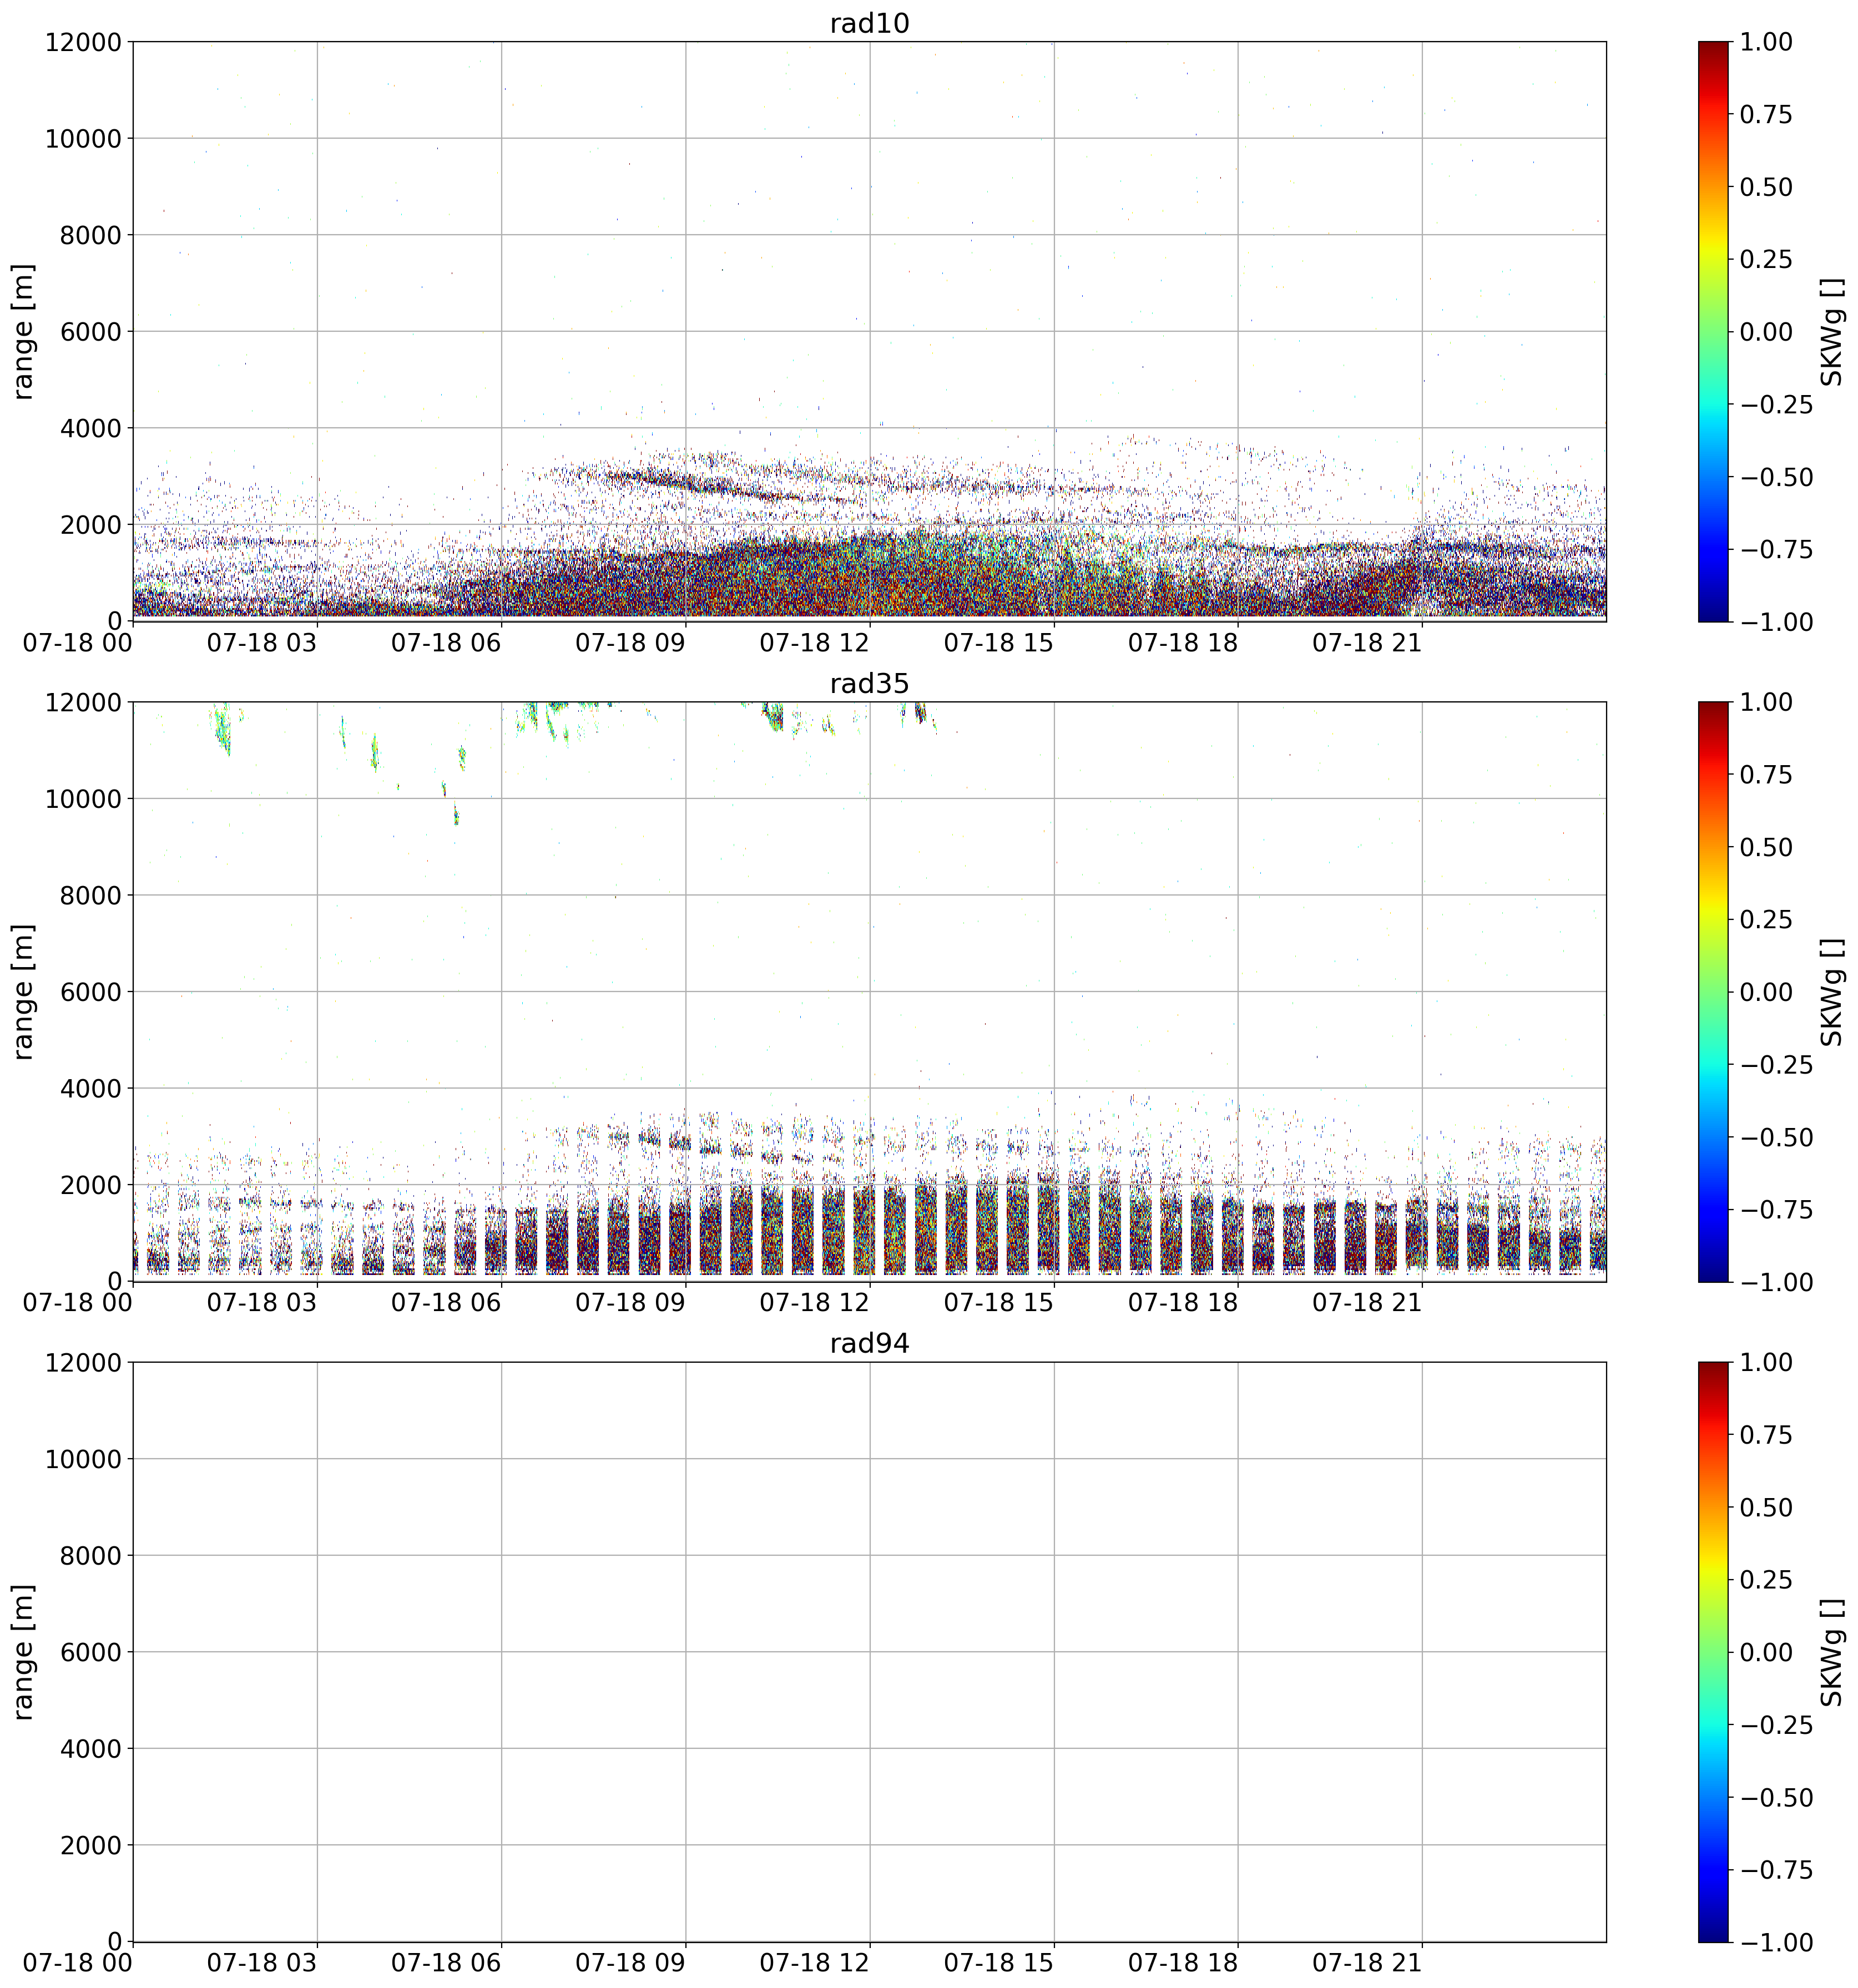Screen dimensions: 1858x1988
Task: Click the "10000" tick on rad35 y-axis
Action: click(83, 798)
